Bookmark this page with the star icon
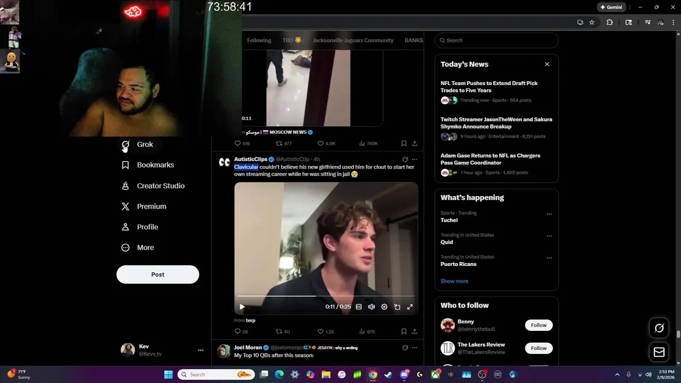This screenshot has width=681, height=383. tap(592, 22)
